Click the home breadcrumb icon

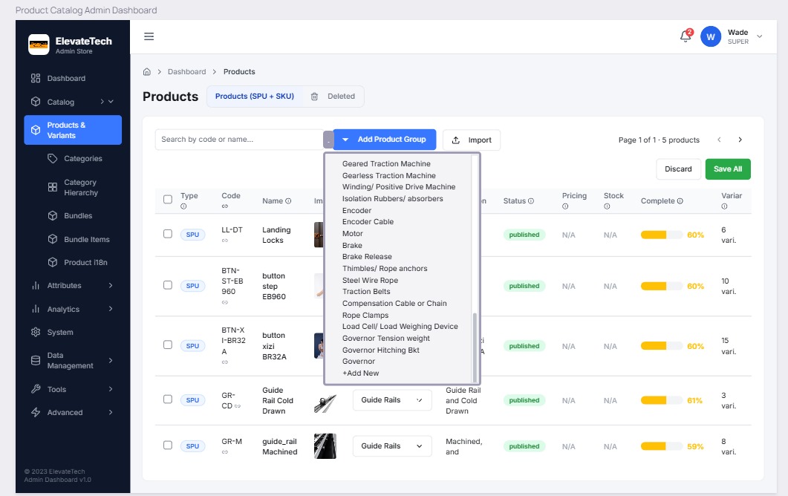[147, 72]
